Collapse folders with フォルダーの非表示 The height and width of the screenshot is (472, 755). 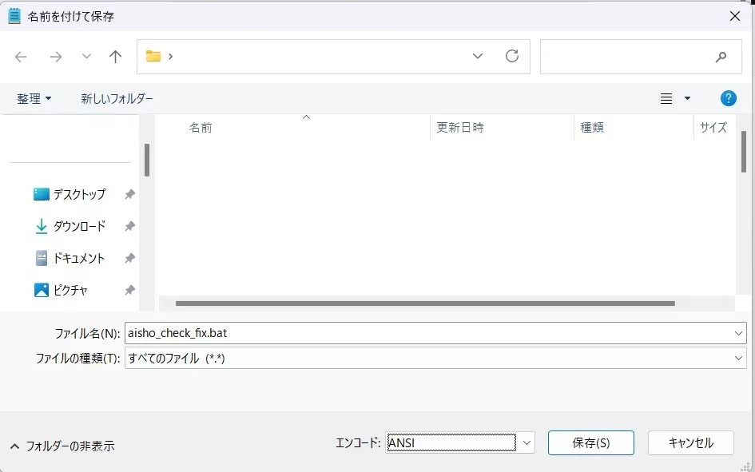tap(62, 446)
